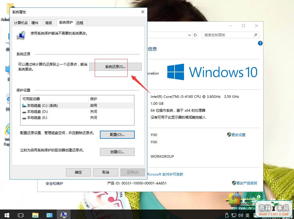The height and width of the screenshot is (219, 294).
Task: Refresh the Control Panel address bar
Action: (x=195, y=35)
